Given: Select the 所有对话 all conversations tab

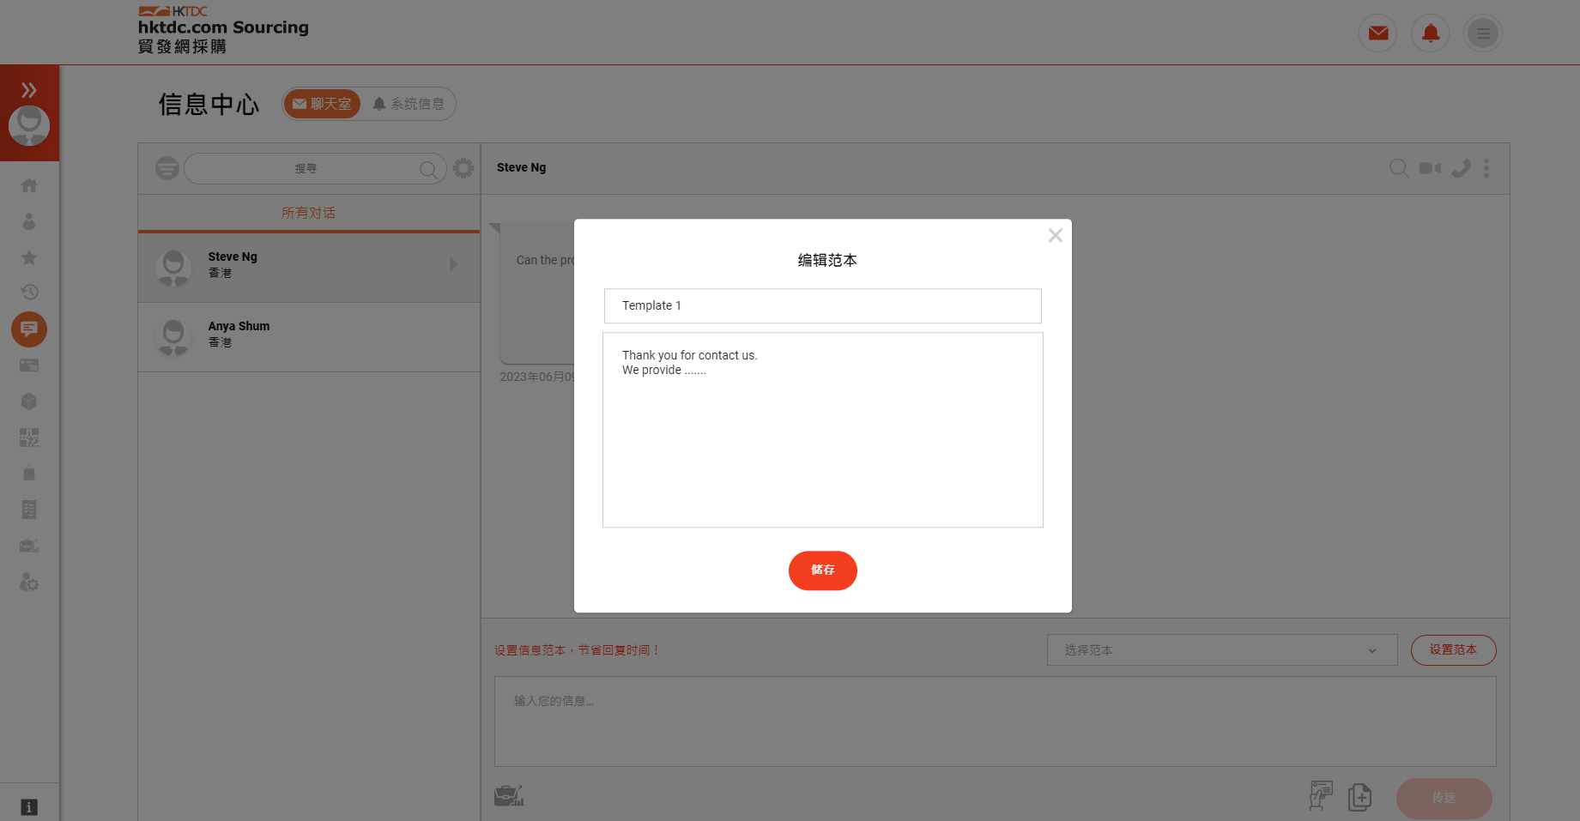Looking at the screenshot, I should pos(309,213).
